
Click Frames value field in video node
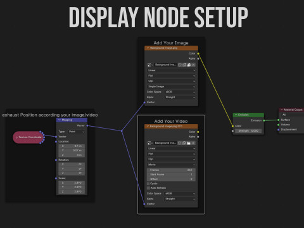click(171, 170)
